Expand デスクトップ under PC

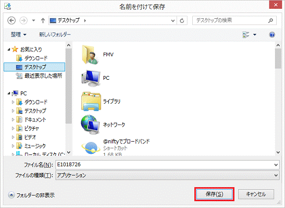click(13, 111)
